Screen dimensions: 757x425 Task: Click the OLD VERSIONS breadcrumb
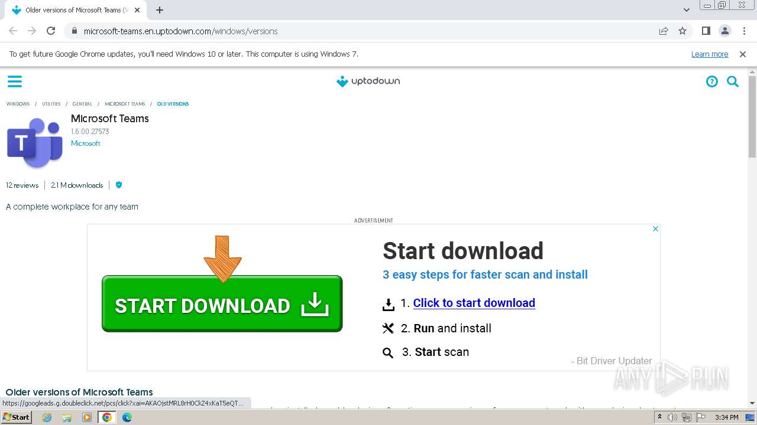tap(173, 104)
